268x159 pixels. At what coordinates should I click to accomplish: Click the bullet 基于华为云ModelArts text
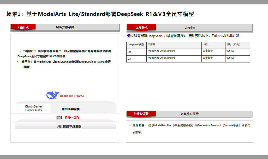pos(66,64)
